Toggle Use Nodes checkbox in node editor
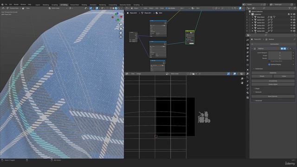Screen dimensions: 297x167 167,8
